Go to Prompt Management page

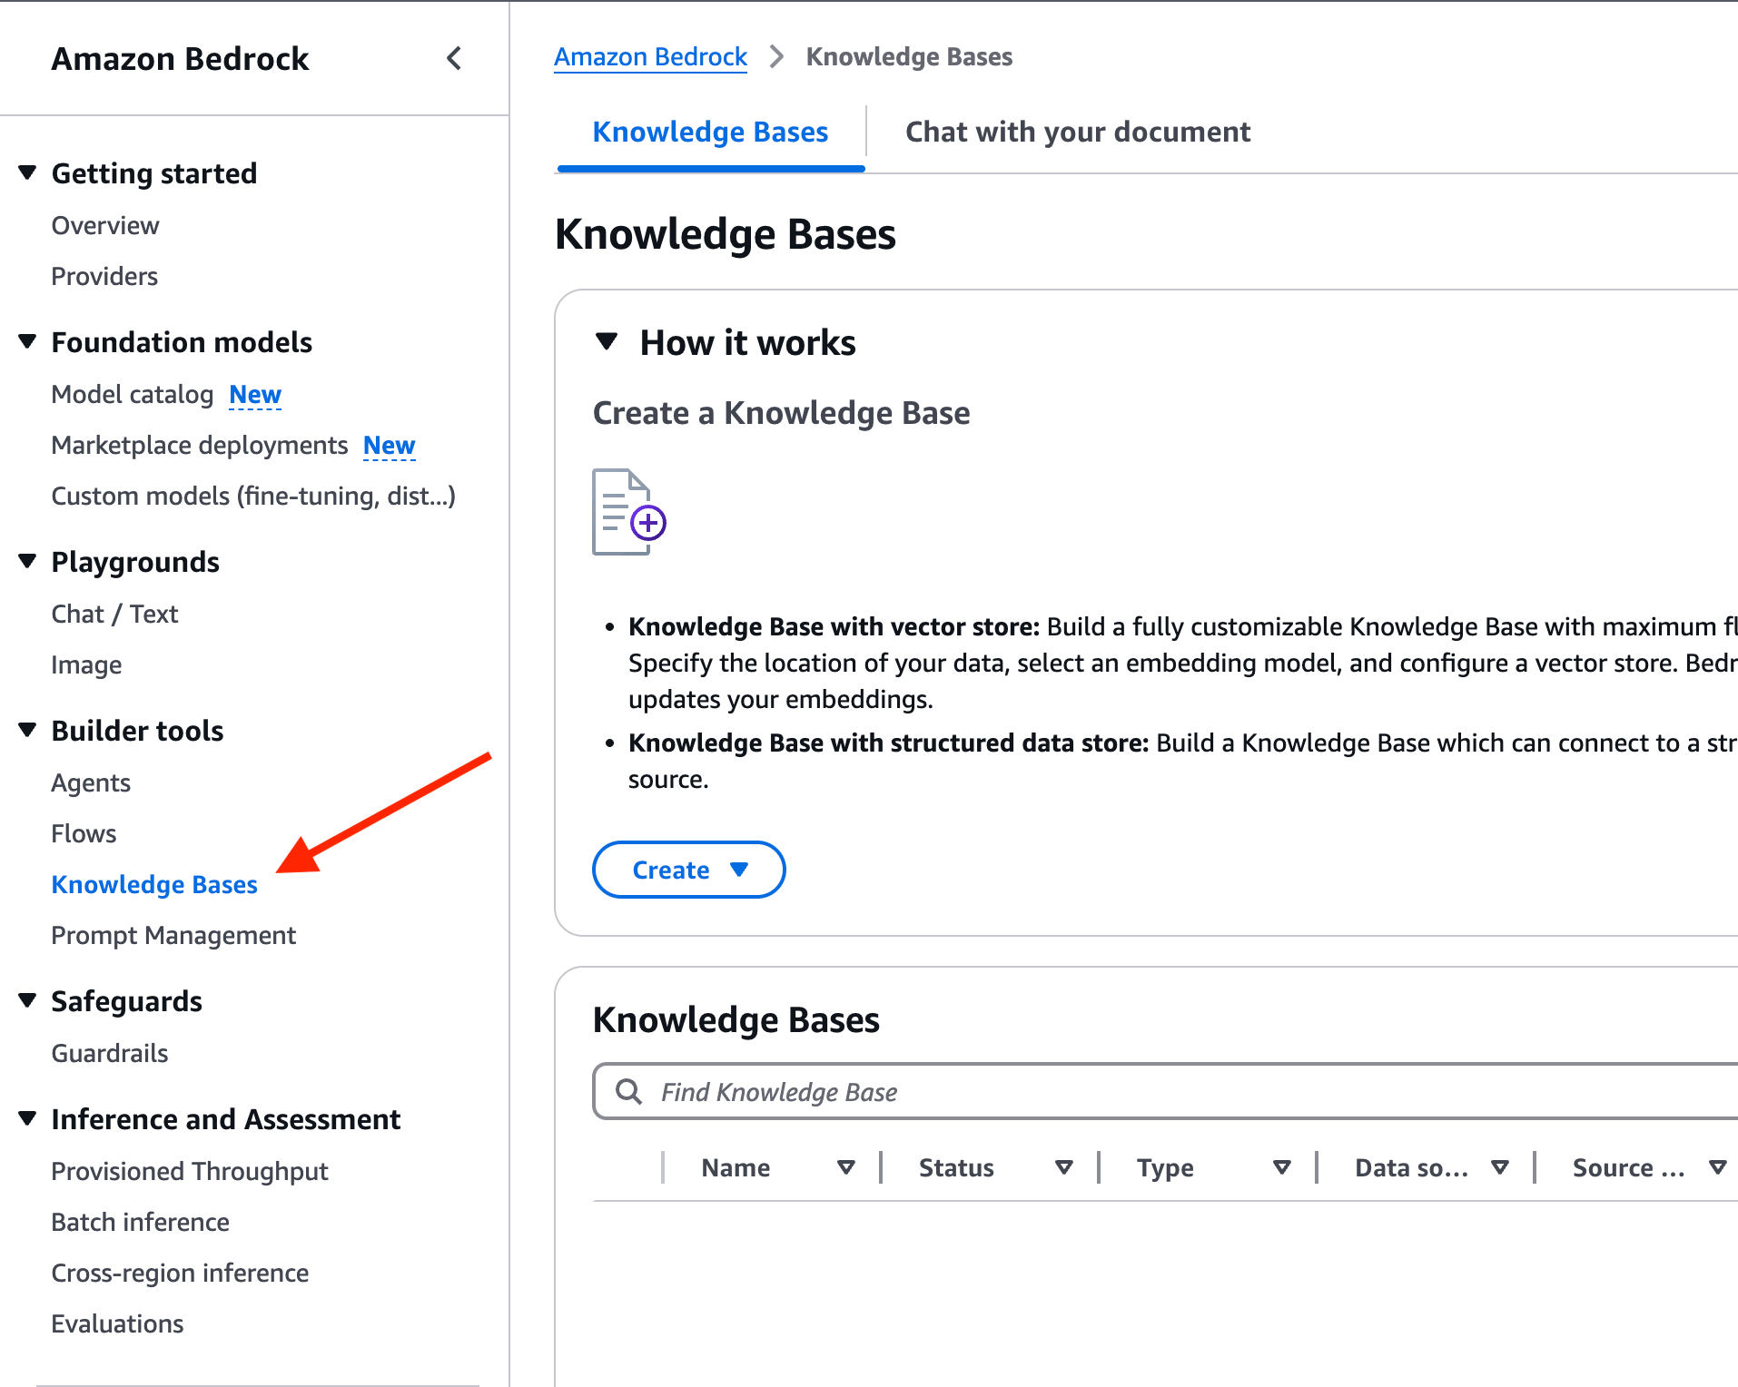[x=173, y=935]
